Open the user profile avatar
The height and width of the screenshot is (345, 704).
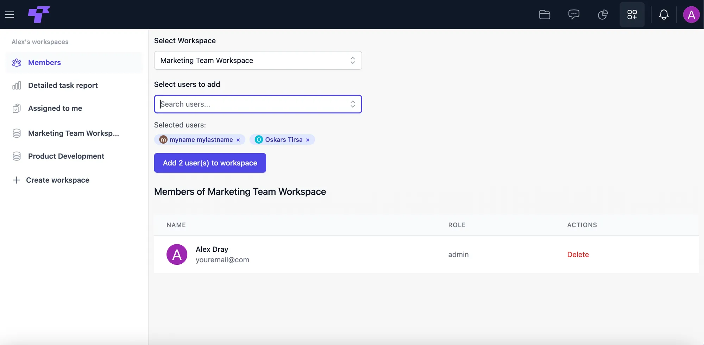[x=691, y=14]
